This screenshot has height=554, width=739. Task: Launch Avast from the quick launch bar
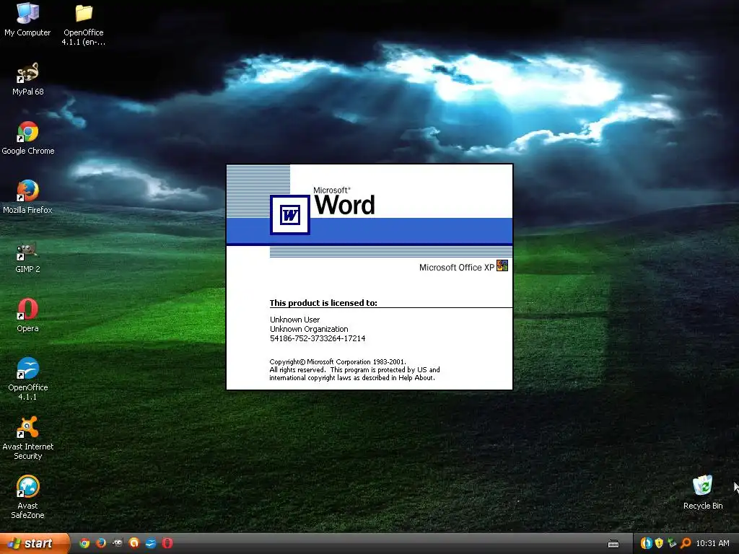134,543
